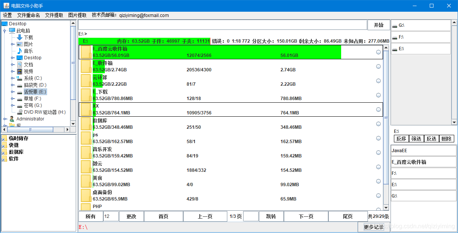Image resolution: width=458 pixels, height=233 pixels.
Task: Select the DVD RW 驱动器 (H:) disc icon
Action: point(20,112)
